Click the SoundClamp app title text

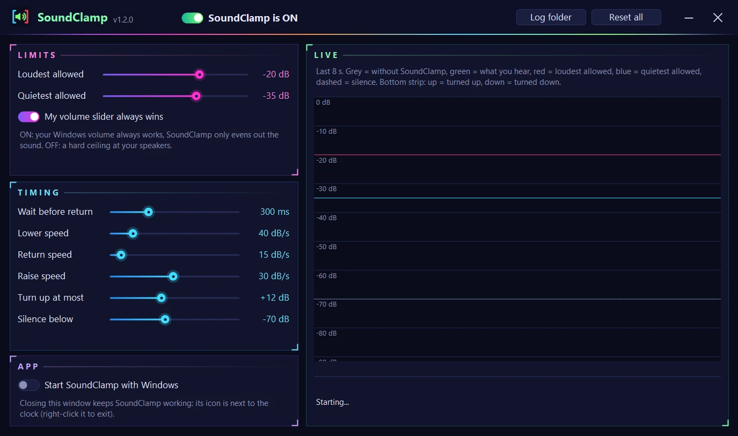click(x=72, y=18)
